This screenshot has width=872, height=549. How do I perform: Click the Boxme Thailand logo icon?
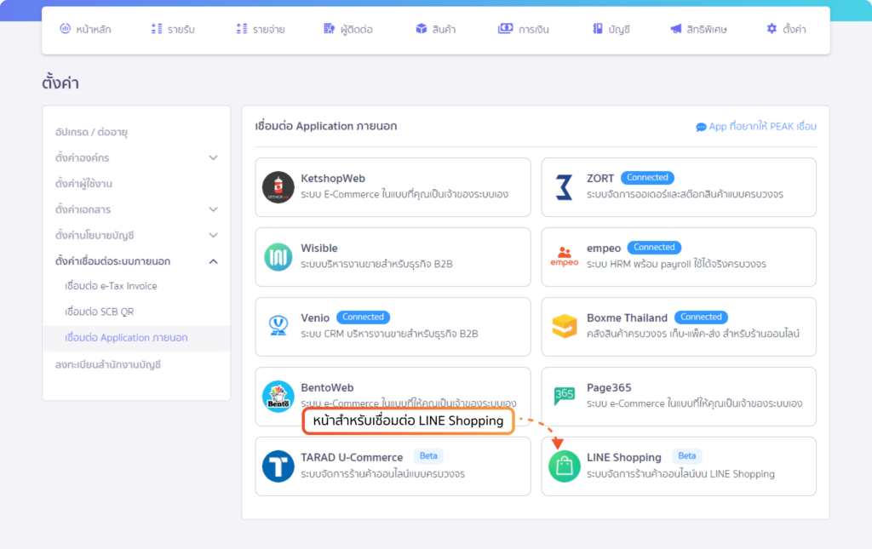point(564,326)
